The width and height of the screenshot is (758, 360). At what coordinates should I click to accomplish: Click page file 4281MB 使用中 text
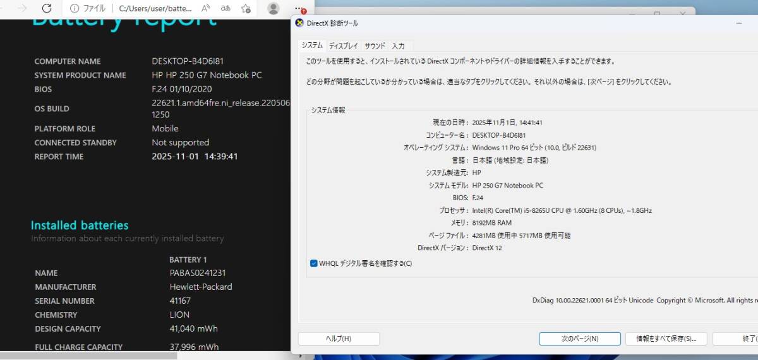point(521,236)
